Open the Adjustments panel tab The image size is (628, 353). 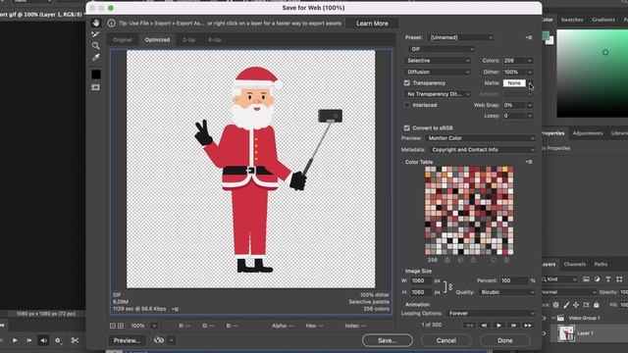pos(588,133)
